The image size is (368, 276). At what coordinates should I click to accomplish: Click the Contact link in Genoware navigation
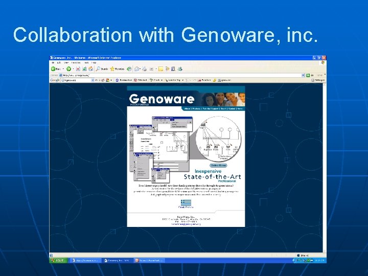point(232,109)
